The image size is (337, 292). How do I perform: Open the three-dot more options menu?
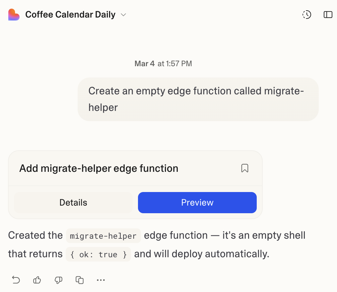[101, 280]
